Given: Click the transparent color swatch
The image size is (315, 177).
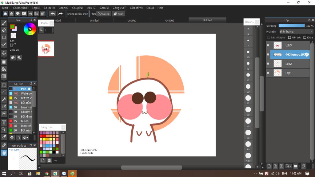Looking at the screenshot, I should 13,36.
